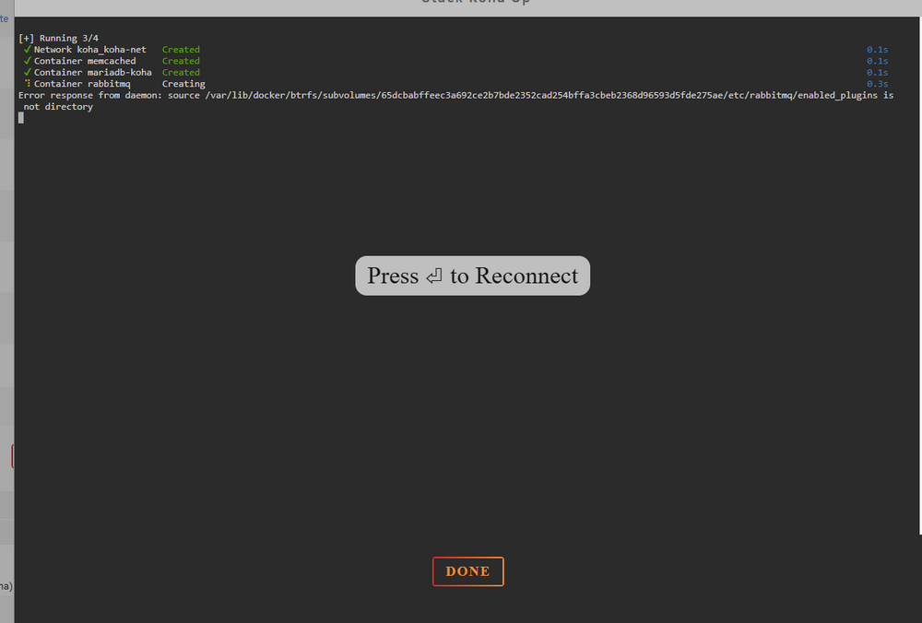Click the green checkmark beside Network koha_koha-net

(27, 49)
